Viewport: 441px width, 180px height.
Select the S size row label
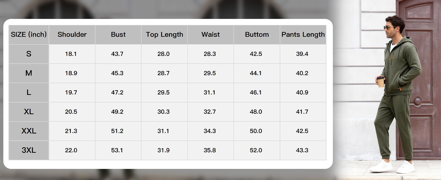tap(29, 54)
